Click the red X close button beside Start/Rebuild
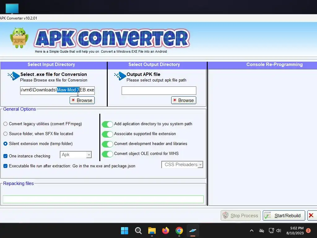The image size is (317, 238). tap(311, 215)
